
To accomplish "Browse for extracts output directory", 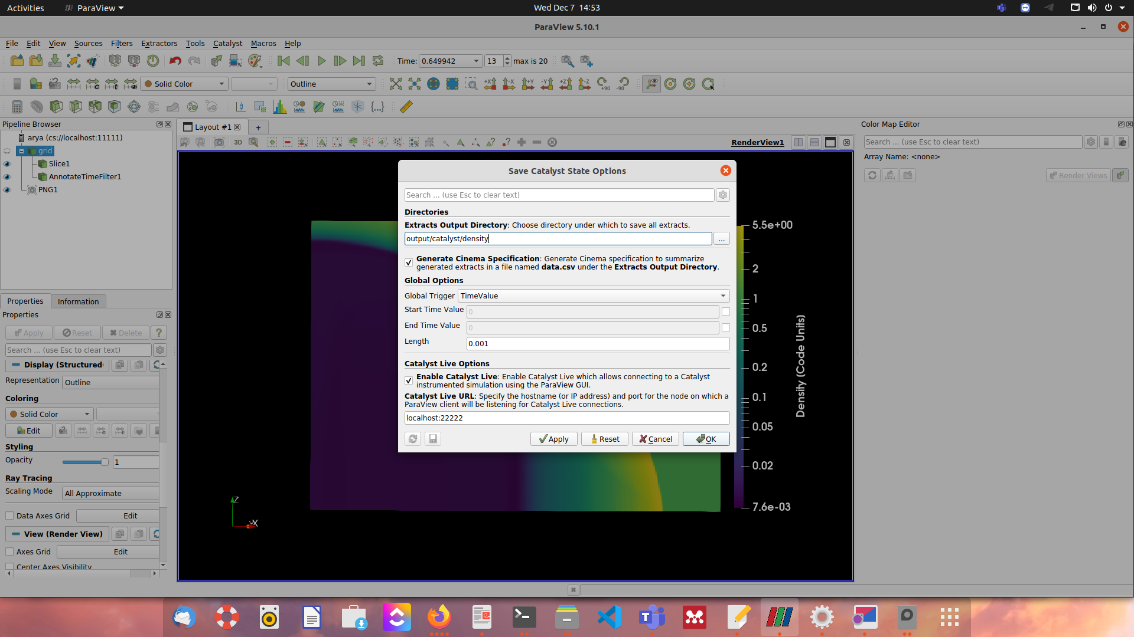I will point(722,238).
